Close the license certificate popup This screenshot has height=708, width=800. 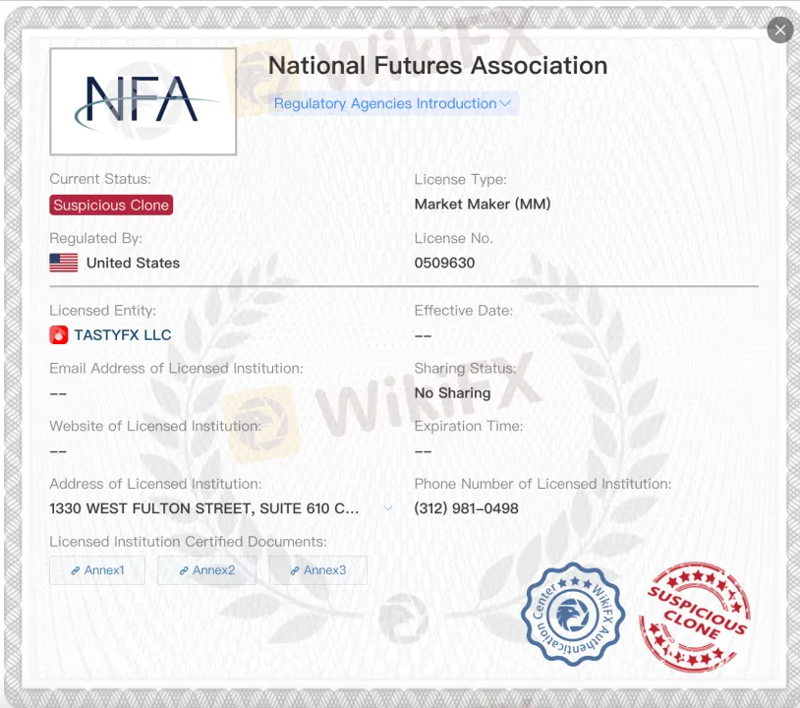[x=780, y=30]
